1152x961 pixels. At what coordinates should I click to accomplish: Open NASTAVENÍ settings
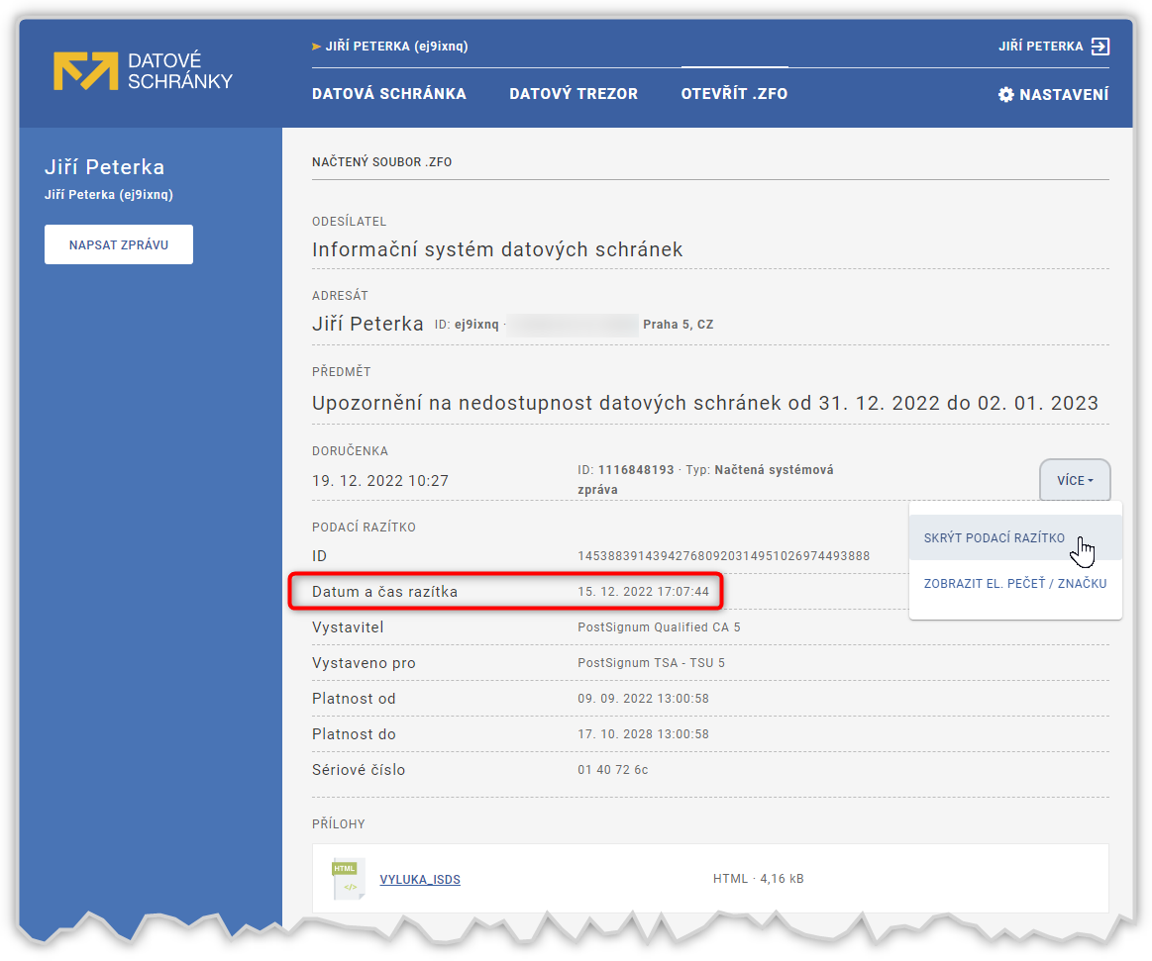pos(1054,95)
